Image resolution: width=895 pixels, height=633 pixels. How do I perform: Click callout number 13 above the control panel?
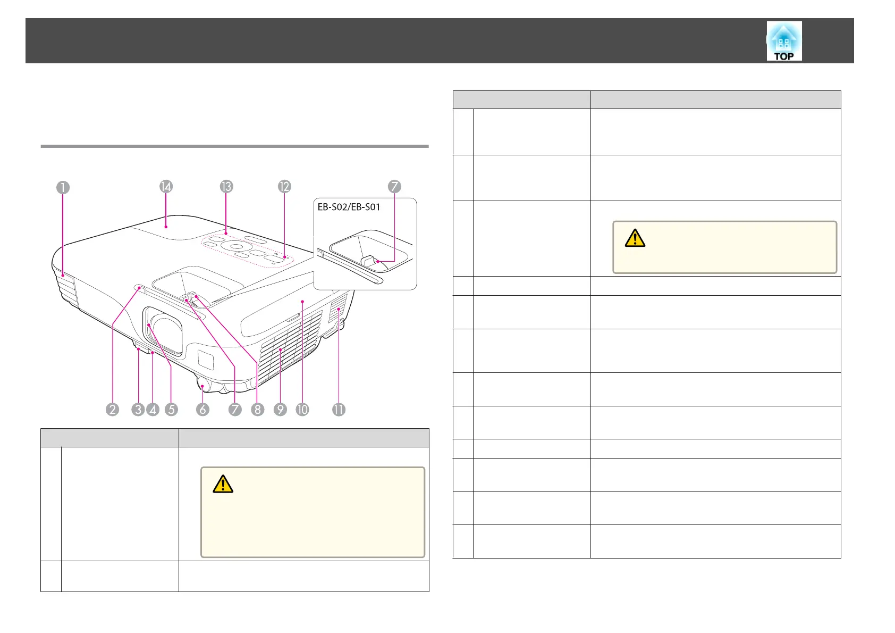click(226, 186)
